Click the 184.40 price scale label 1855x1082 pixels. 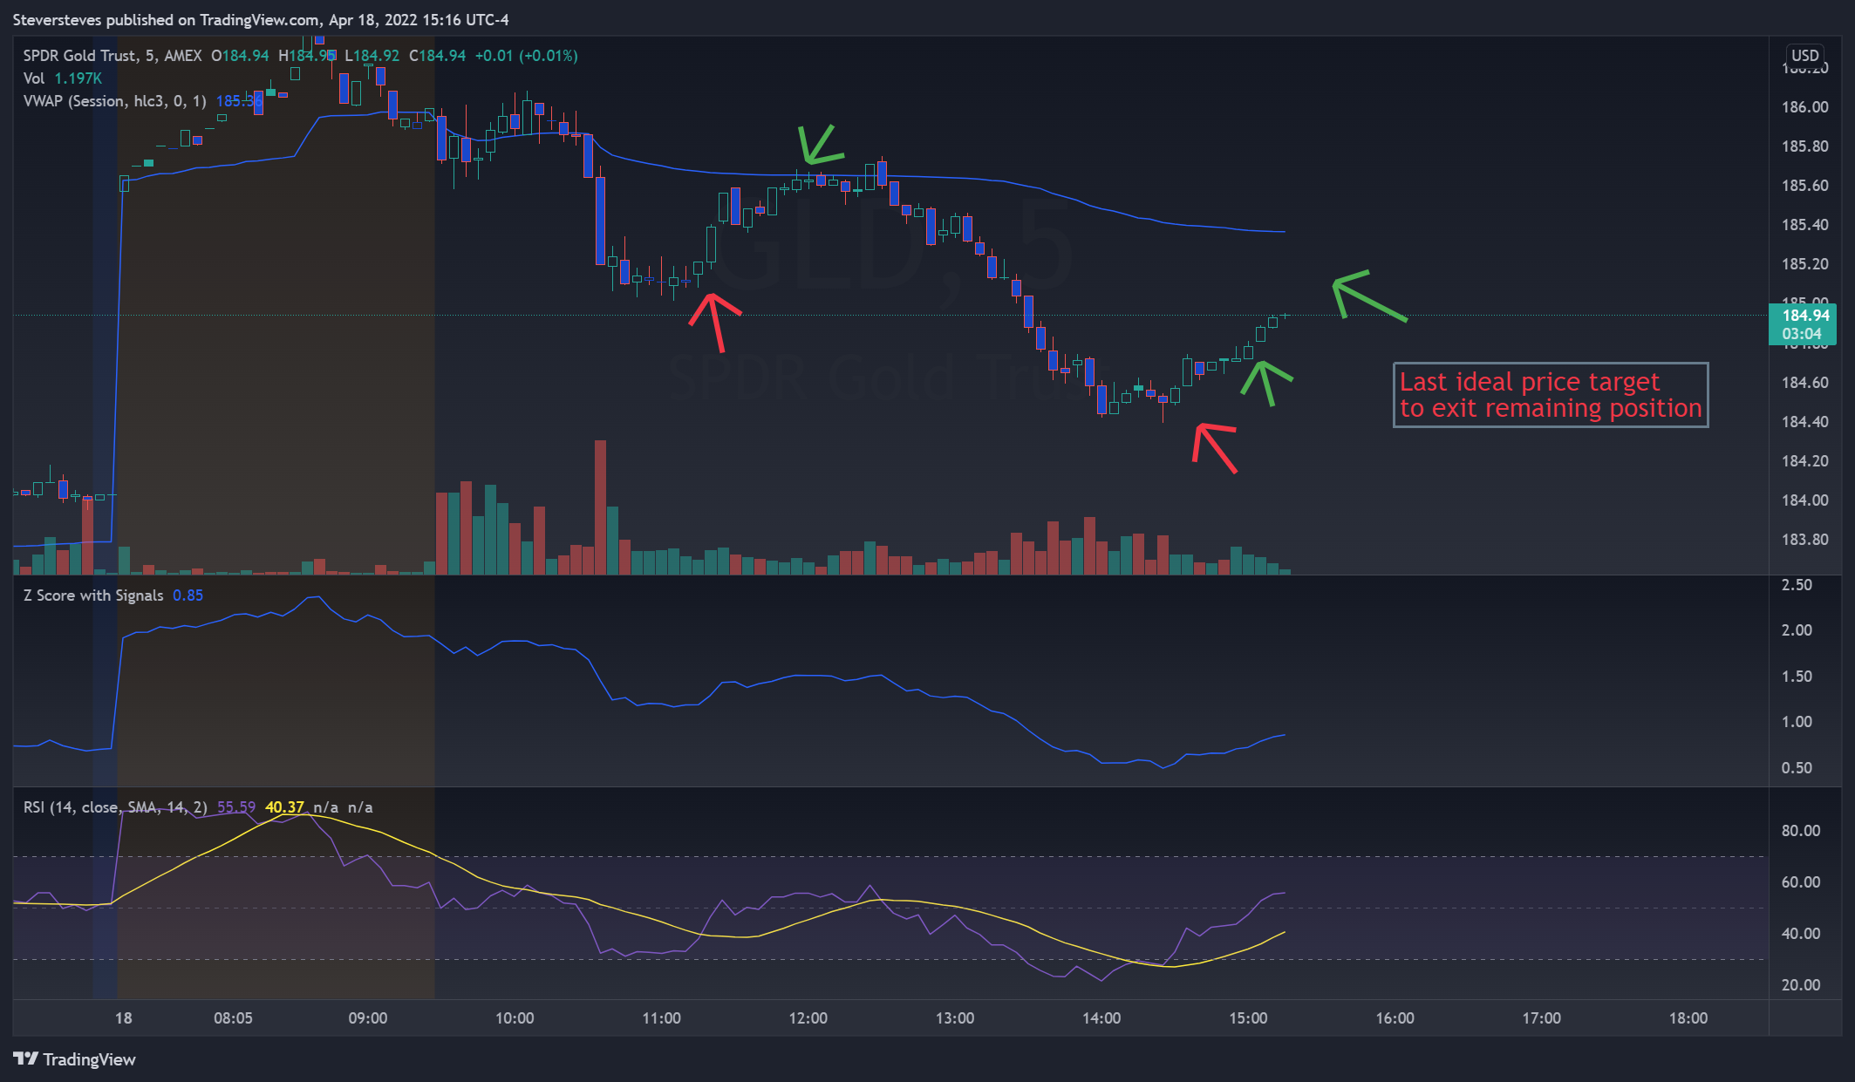pos(1804,422)
